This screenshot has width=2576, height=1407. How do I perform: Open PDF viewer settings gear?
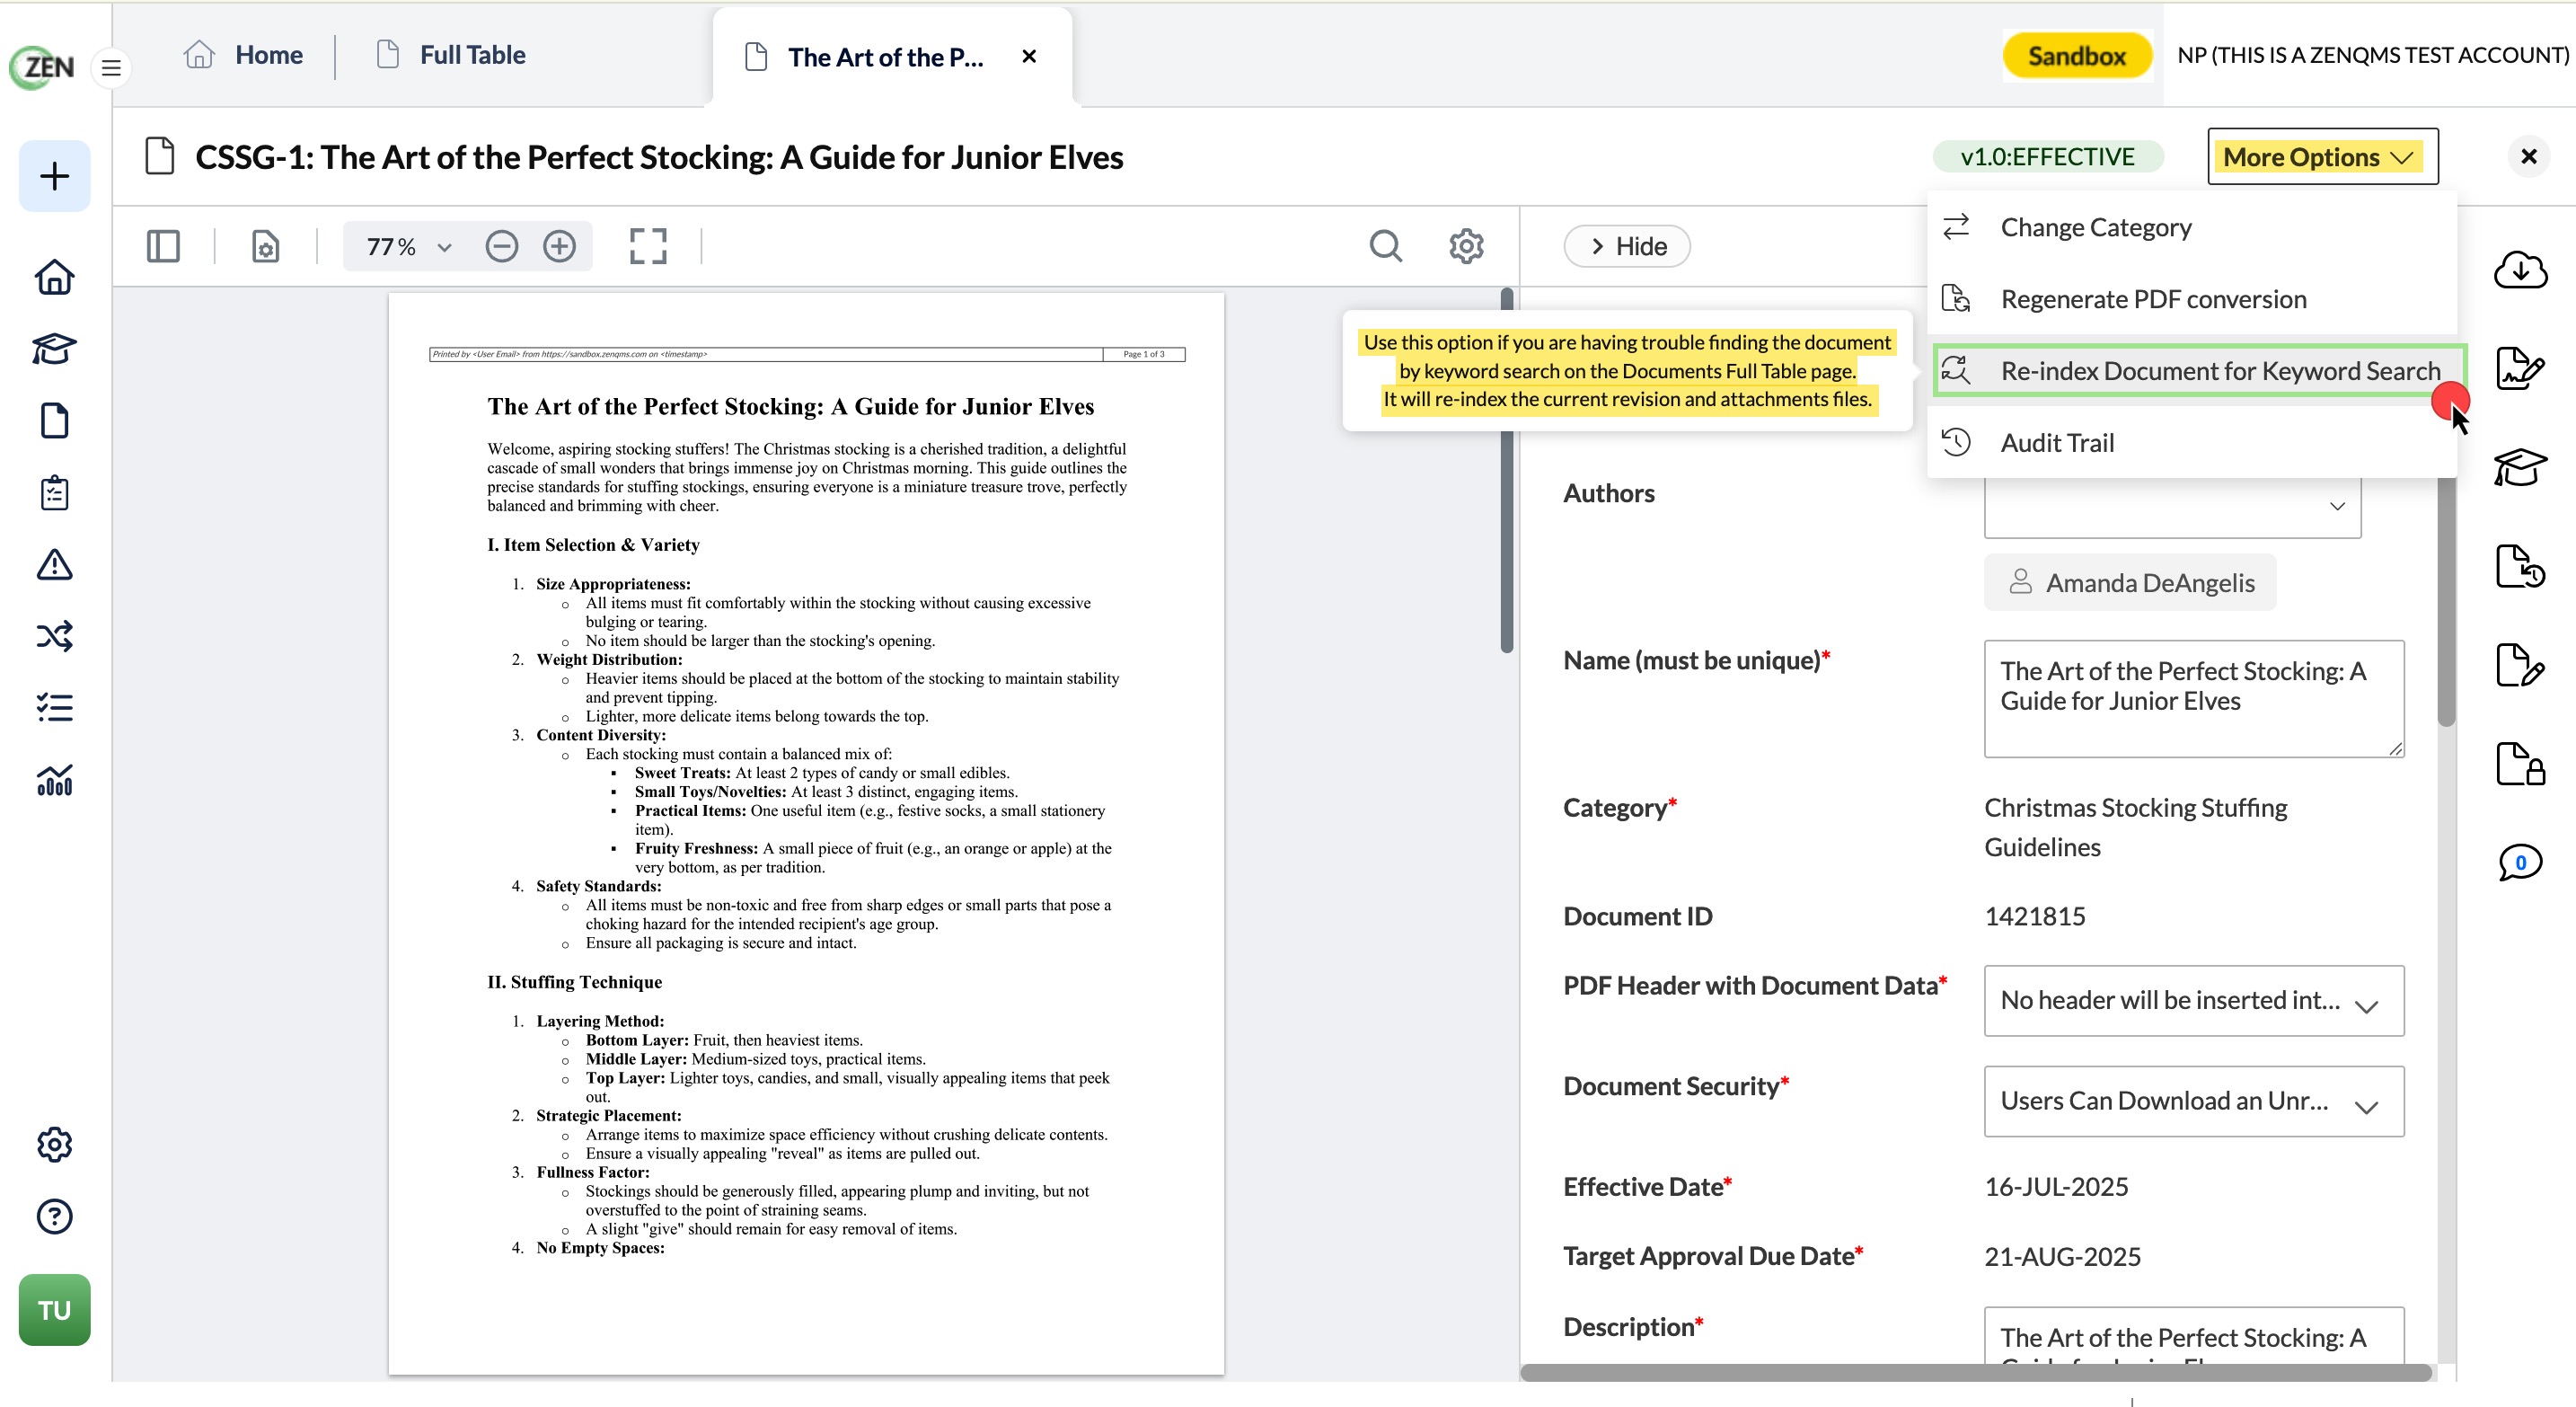[x=1466, y=246]
